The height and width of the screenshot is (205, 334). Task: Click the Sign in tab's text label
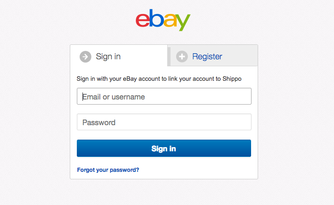pyautogui.click(x=108, y=57)
